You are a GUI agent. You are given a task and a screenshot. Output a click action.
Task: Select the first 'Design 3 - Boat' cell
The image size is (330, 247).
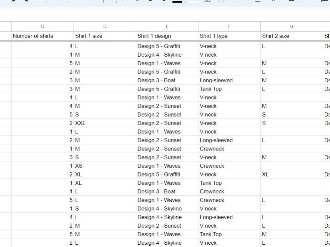coord(167,80)
